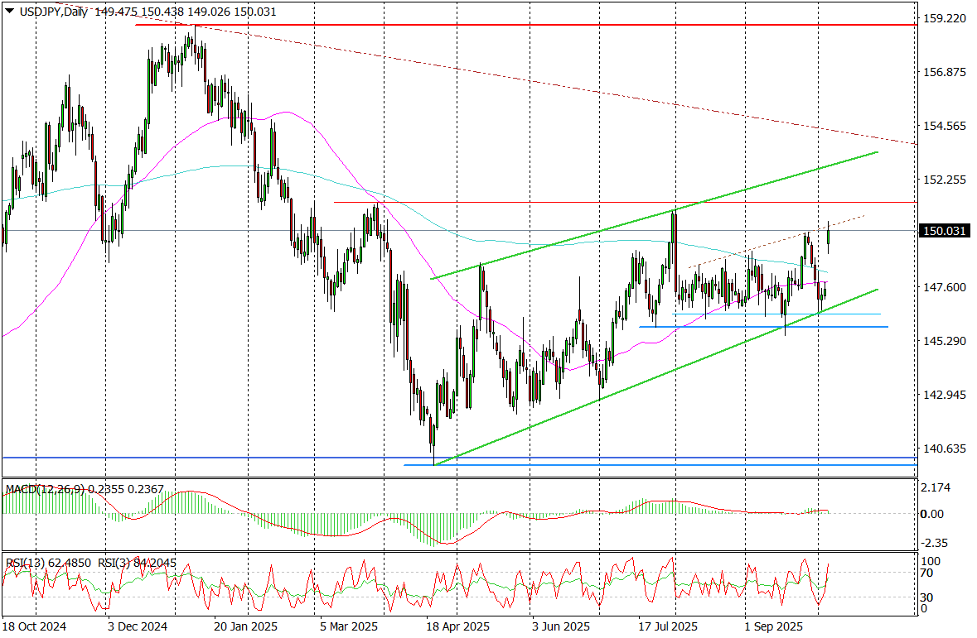977x638 pixels.
Task: Click the 159.220 price scale label
Action: tap(945, 18)
